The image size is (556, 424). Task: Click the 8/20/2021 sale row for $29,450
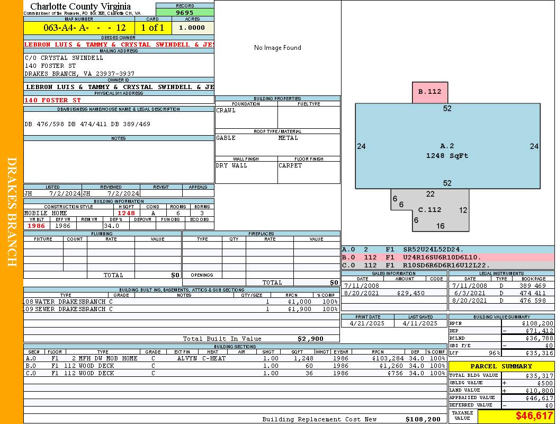coord(393,293)
